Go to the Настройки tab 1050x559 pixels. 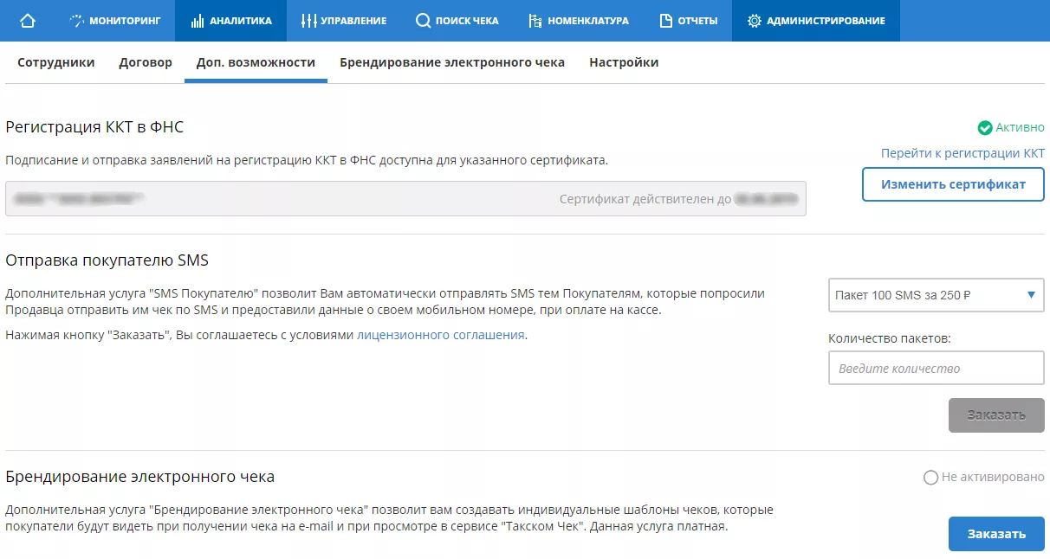pyautogui.click(x=623, y=62)
